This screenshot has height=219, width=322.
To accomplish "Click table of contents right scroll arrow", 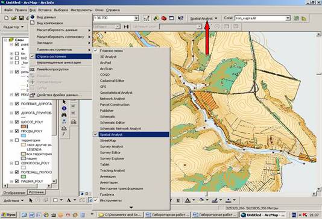I will pyautogui.click(x=49, y=186).
